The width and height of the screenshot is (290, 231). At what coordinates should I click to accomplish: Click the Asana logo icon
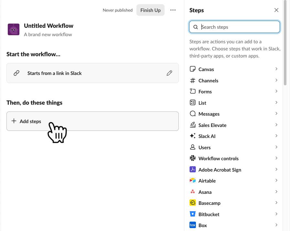coord(193,192)
